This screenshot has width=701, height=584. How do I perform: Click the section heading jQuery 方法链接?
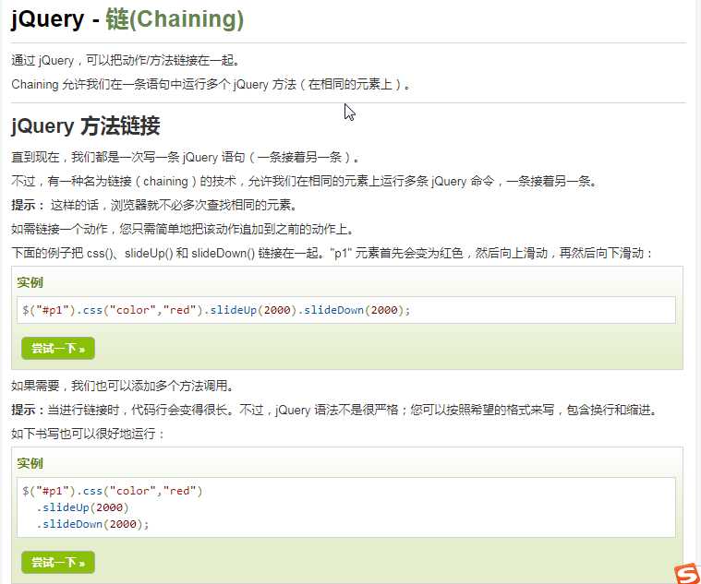[85, 125]
